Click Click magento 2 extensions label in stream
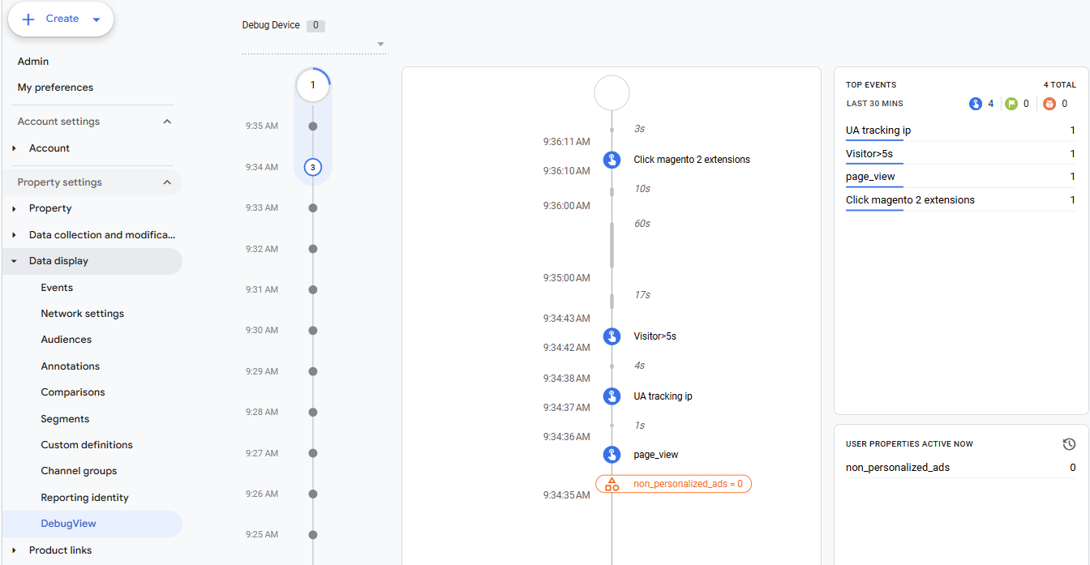This screenshot has width=1090, height=565. [692, 160]
